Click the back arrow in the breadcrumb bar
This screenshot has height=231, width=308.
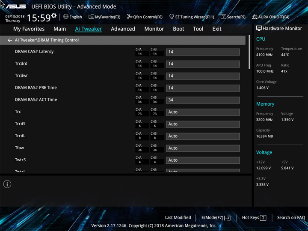tap(10, 40)
